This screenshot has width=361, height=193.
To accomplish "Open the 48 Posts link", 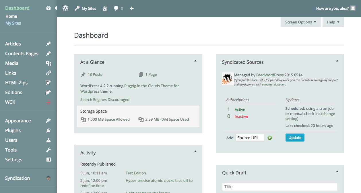I will coord(95,74).
